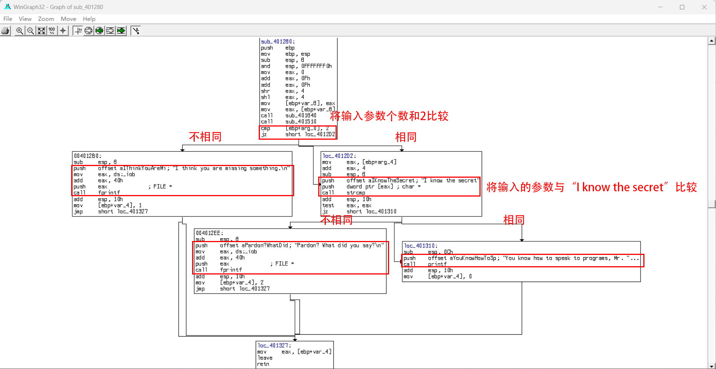Screen dimensions: 716x369
Task: Click the 'Pardon? What did you say' push line
Action: point(290,245)
